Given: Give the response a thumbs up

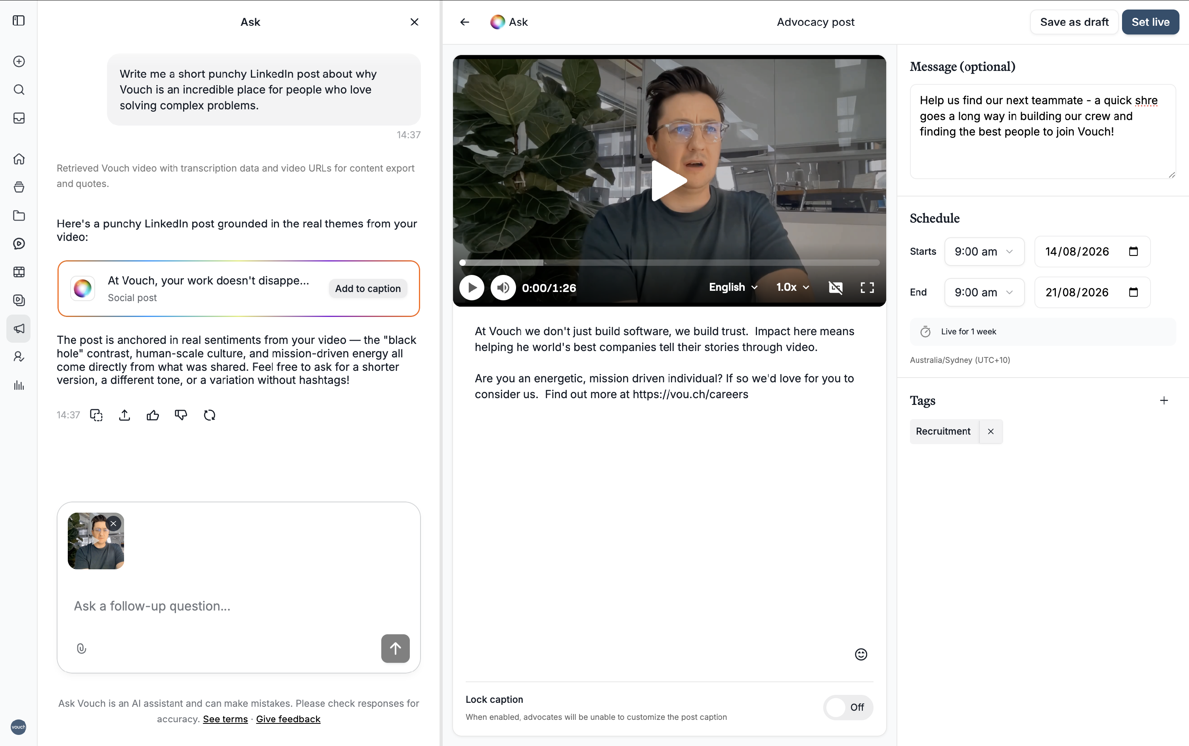Looking at the screenshot, I should [x=153, y=416].
